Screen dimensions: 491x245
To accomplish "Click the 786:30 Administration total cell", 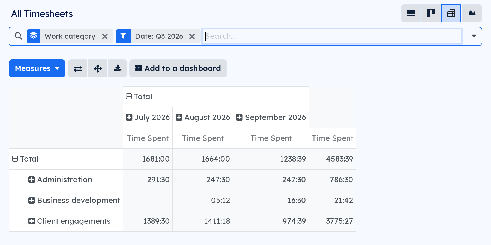I will 333,180.
